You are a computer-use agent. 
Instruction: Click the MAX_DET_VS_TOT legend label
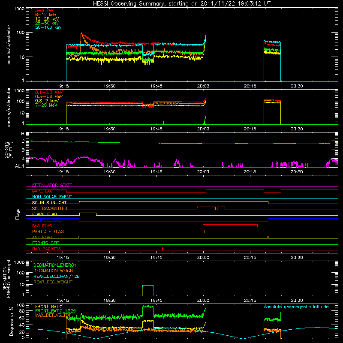(53, 315)
